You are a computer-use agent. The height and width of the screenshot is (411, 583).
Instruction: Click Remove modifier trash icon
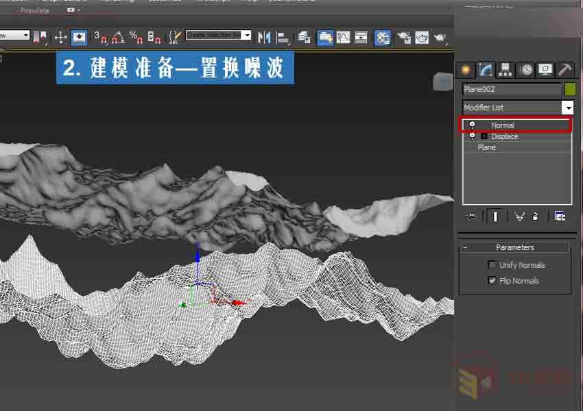click(536, 216)
